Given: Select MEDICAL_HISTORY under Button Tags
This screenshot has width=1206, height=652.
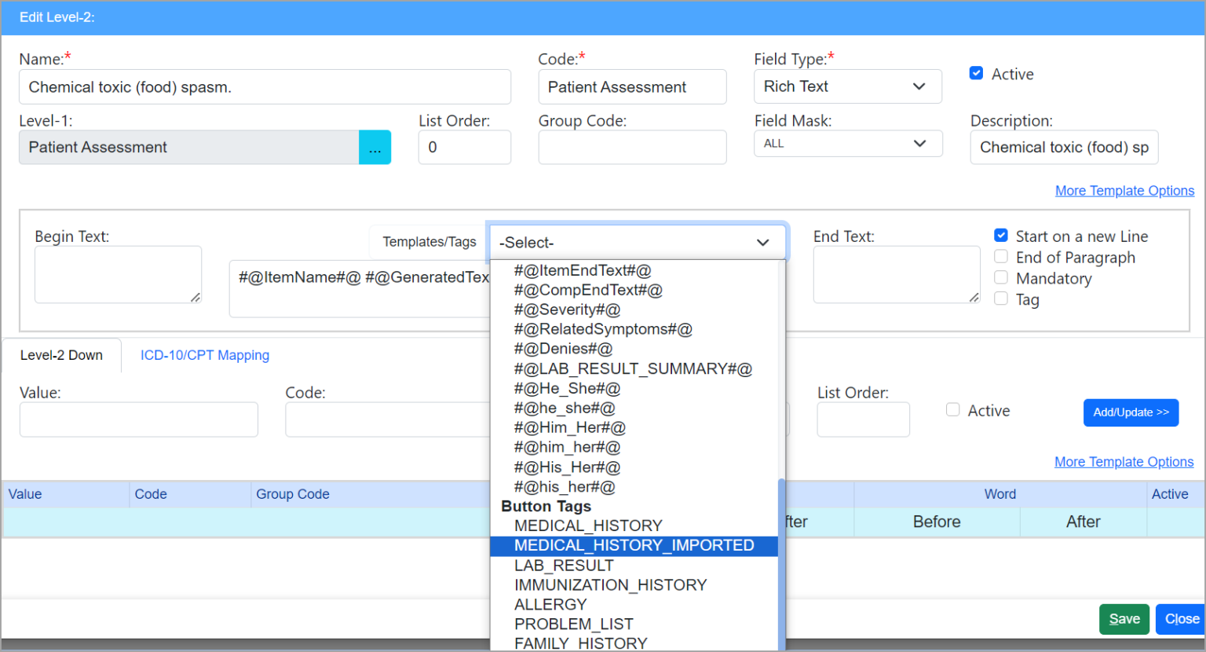Looking at the screenshot, I should pos(585,526).
